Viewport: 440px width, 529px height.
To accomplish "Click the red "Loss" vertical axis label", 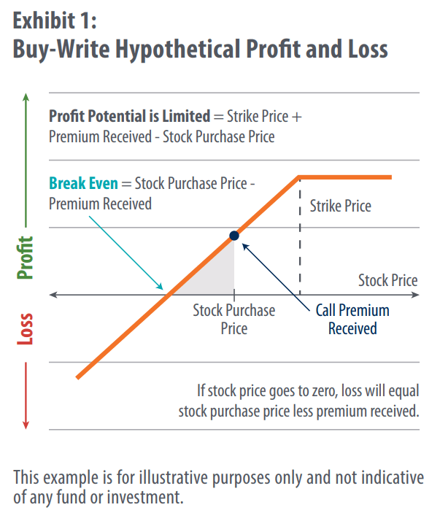I will point(26,329).
